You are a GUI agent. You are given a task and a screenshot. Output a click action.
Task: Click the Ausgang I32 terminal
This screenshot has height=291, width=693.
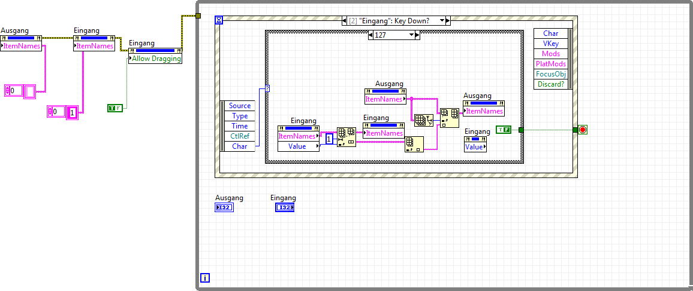224,207
